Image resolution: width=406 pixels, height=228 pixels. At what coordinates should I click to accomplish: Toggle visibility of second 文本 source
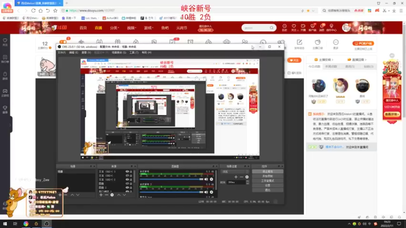coord(127,175)
